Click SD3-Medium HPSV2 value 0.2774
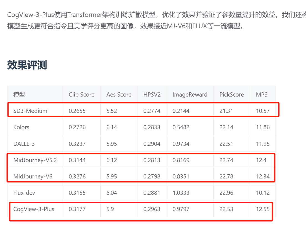This screenshot has width=306, height=236. 152,111
